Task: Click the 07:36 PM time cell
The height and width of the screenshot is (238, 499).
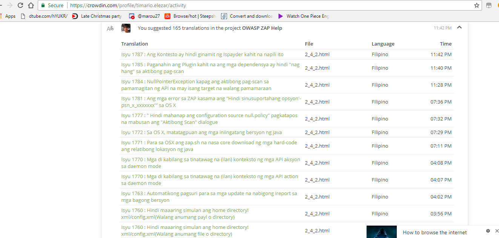Action: click(441, 102)
